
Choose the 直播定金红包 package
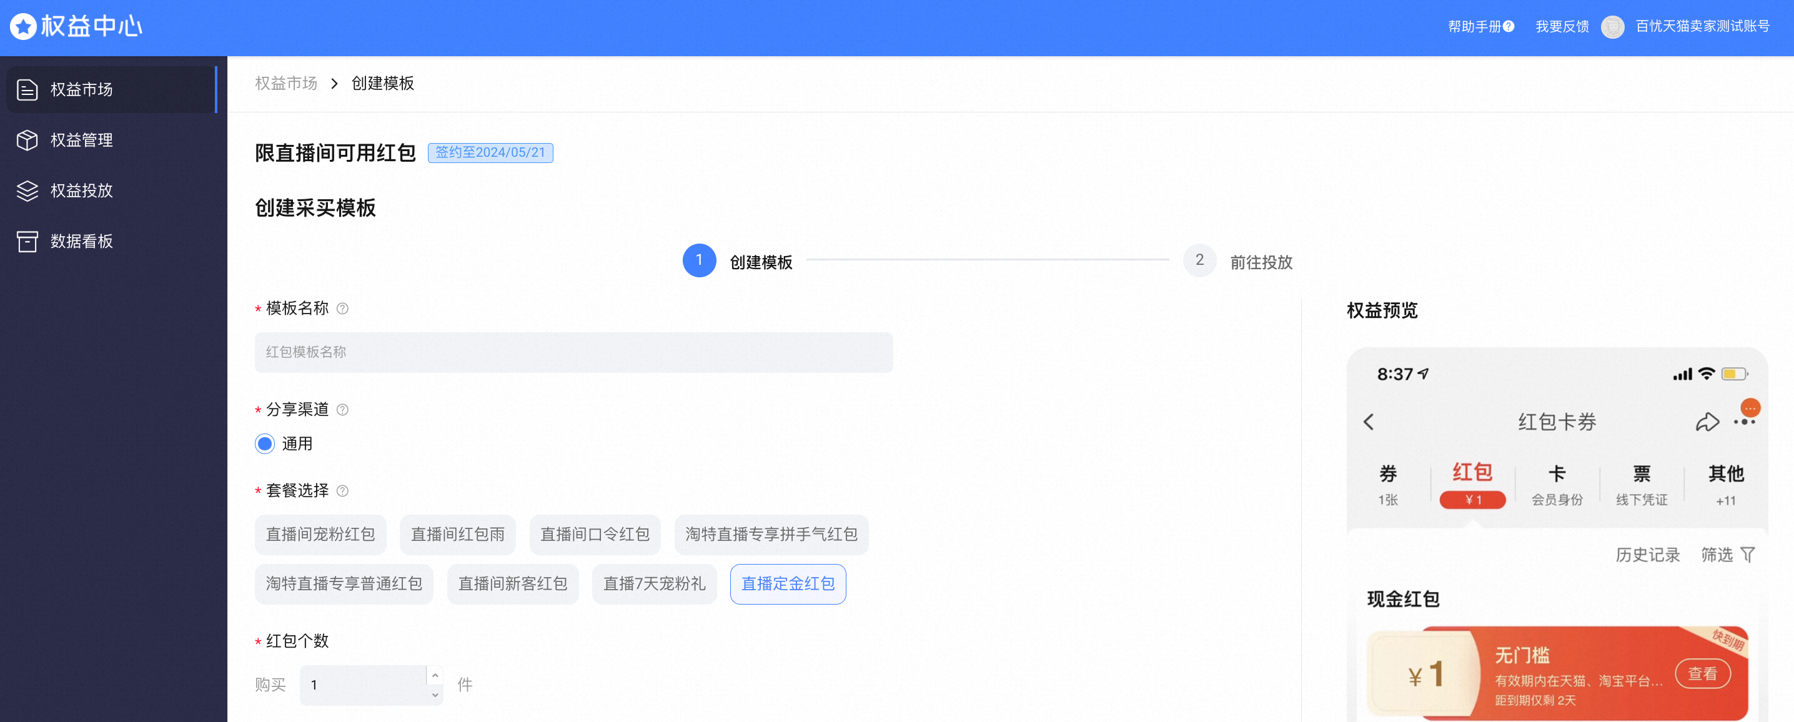pyautogui.click(x=788, y=584)
